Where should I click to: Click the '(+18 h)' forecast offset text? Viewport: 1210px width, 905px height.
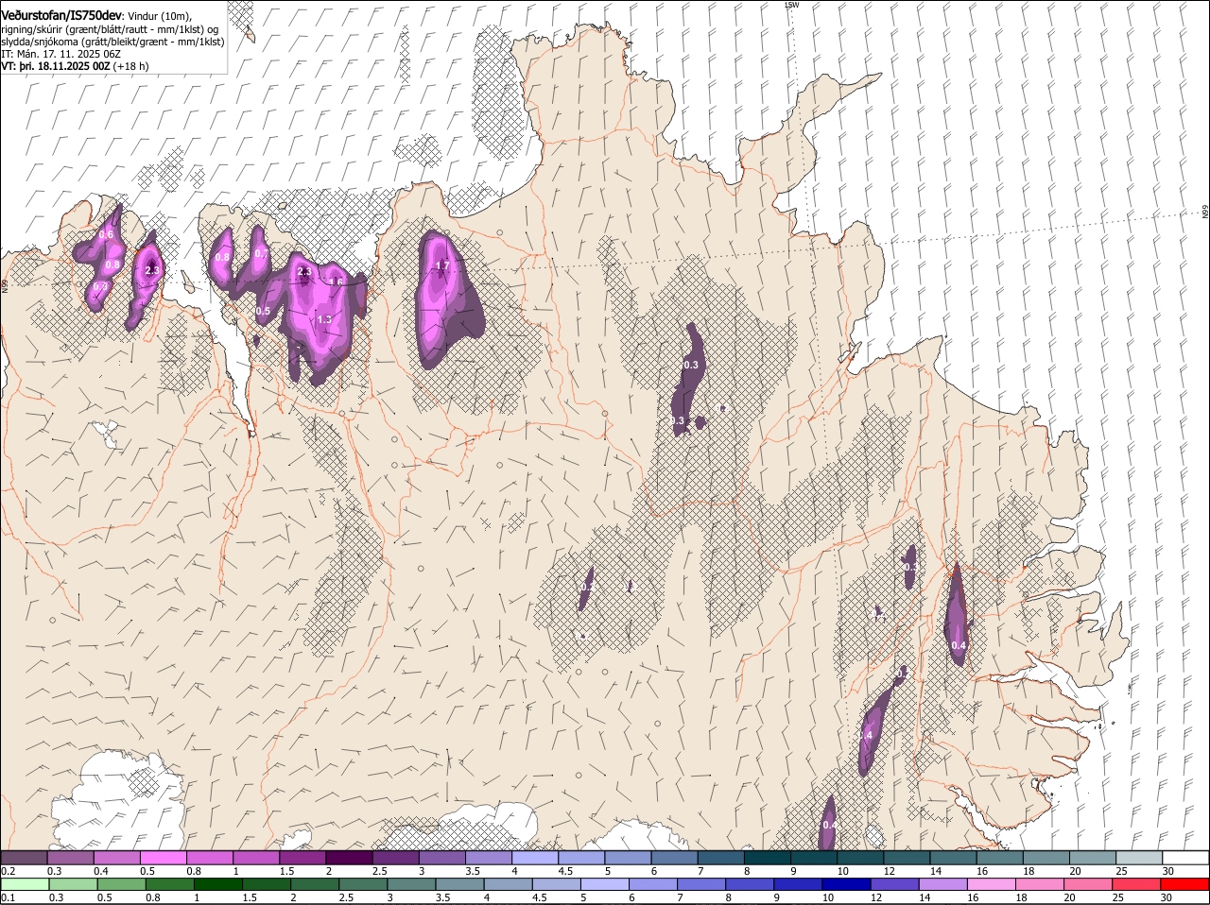(x=130, y=66)
